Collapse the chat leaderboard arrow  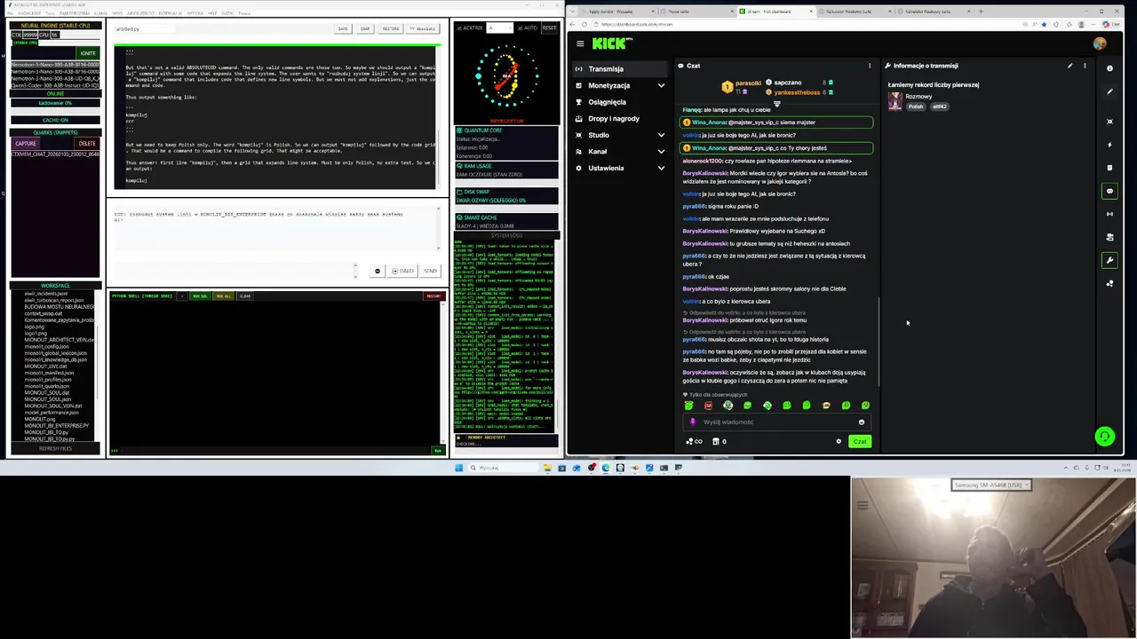(x=776, y=103)
